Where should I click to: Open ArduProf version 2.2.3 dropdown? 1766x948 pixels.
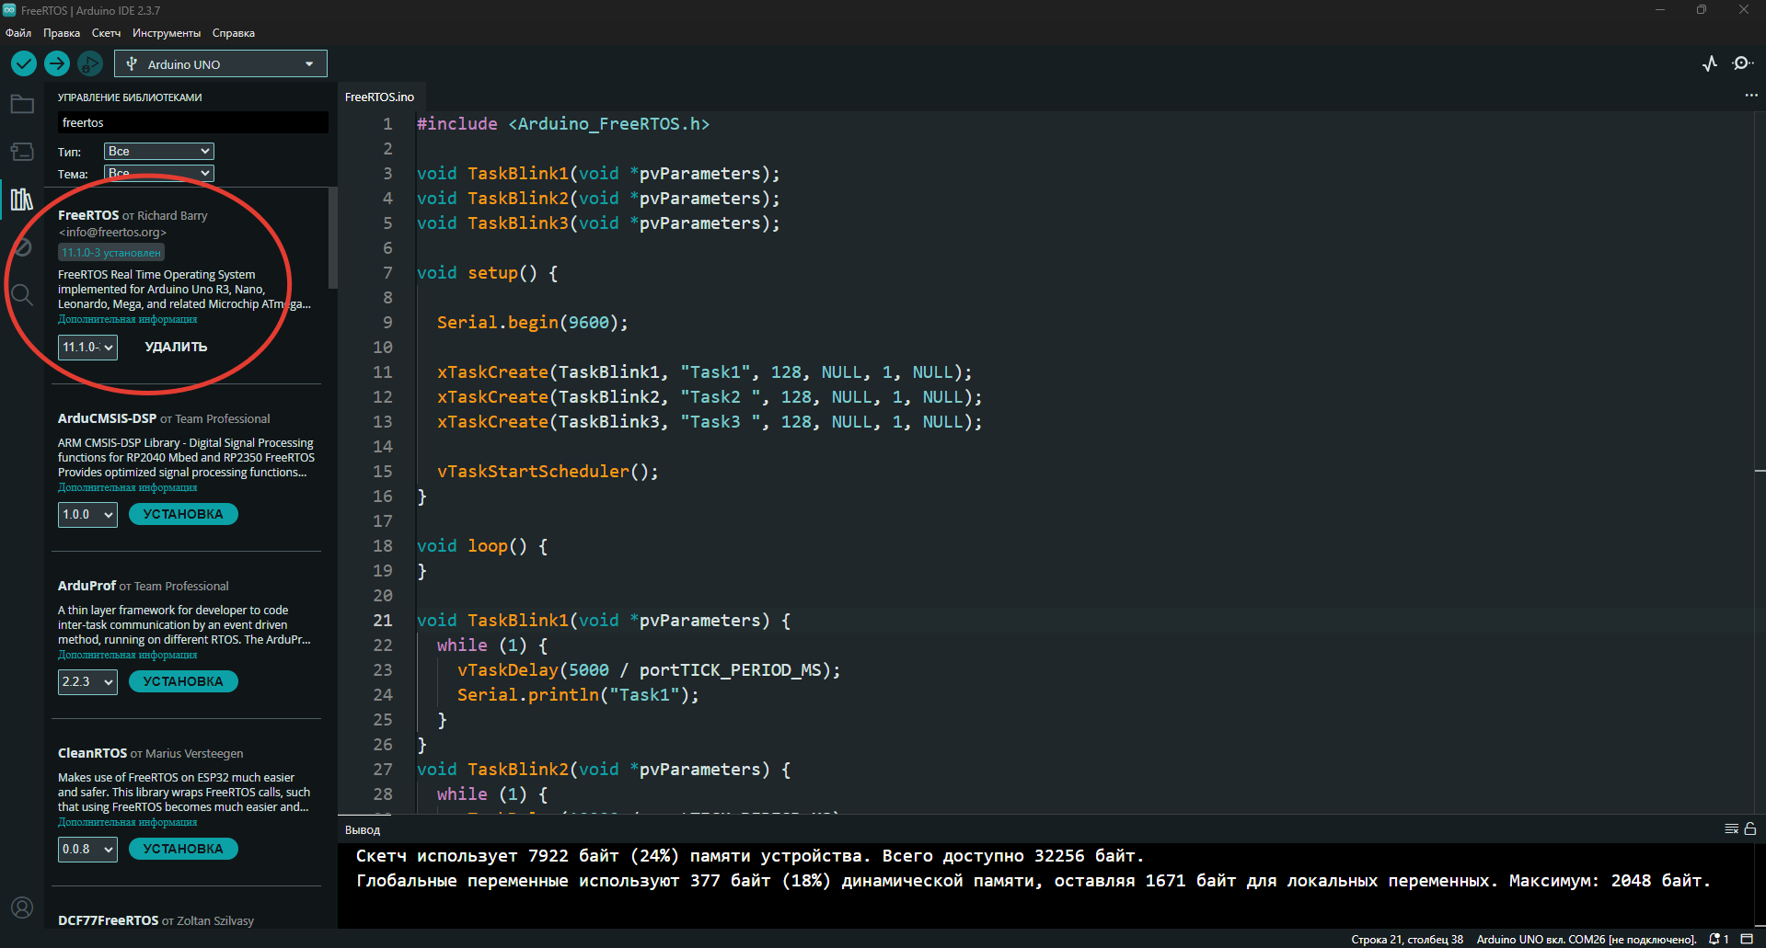(87, 681)
